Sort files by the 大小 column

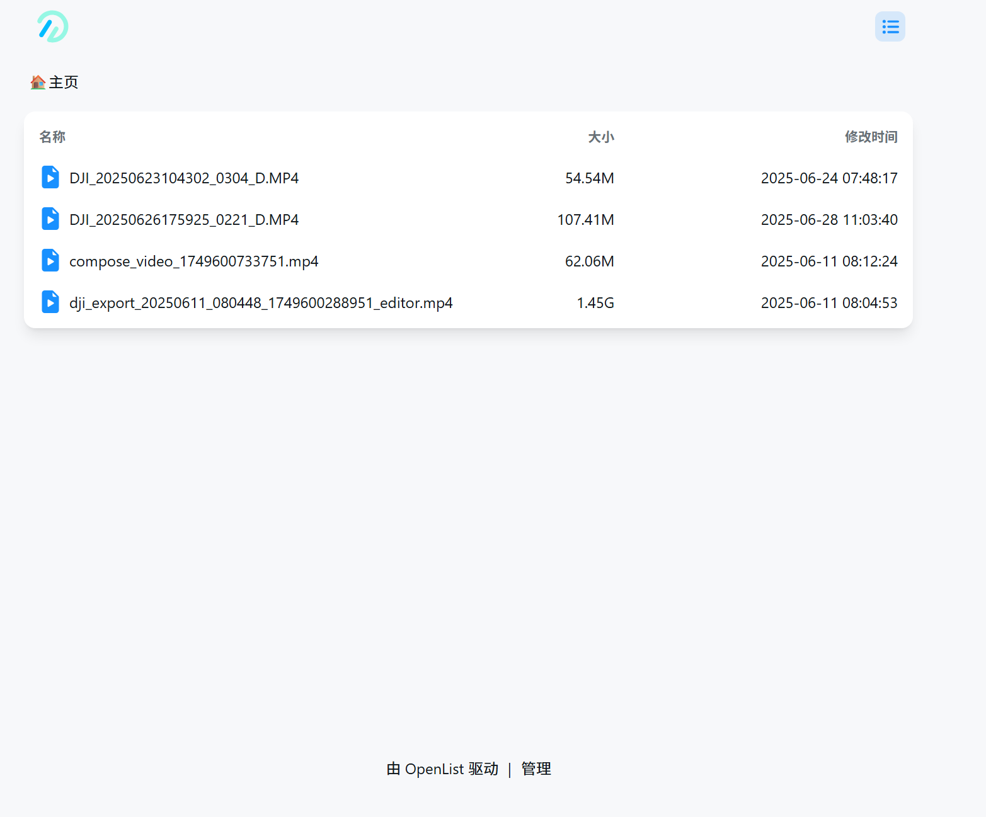601,137
